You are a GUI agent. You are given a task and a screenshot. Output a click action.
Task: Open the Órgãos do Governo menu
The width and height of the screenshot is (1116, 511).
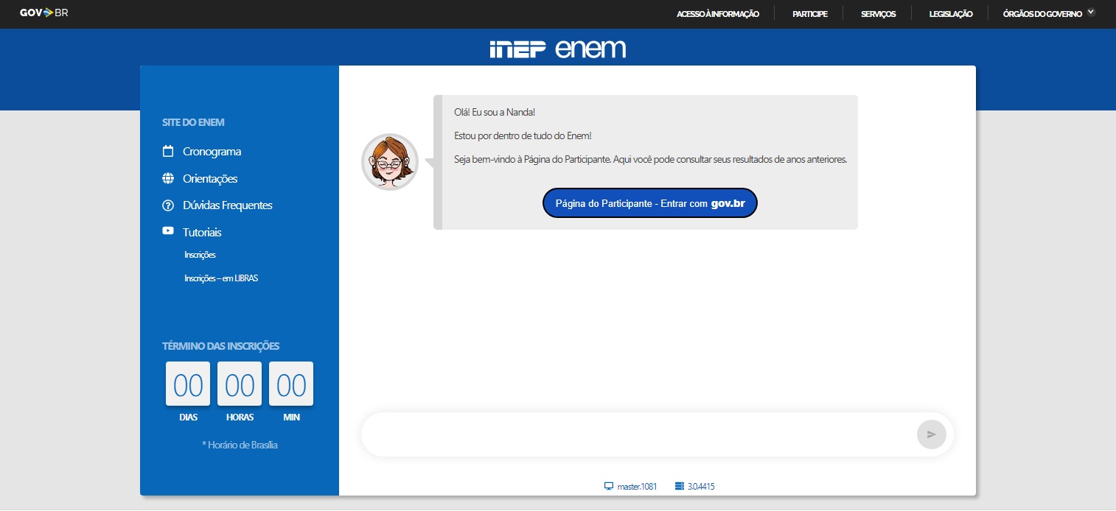tap(1042, 13)
